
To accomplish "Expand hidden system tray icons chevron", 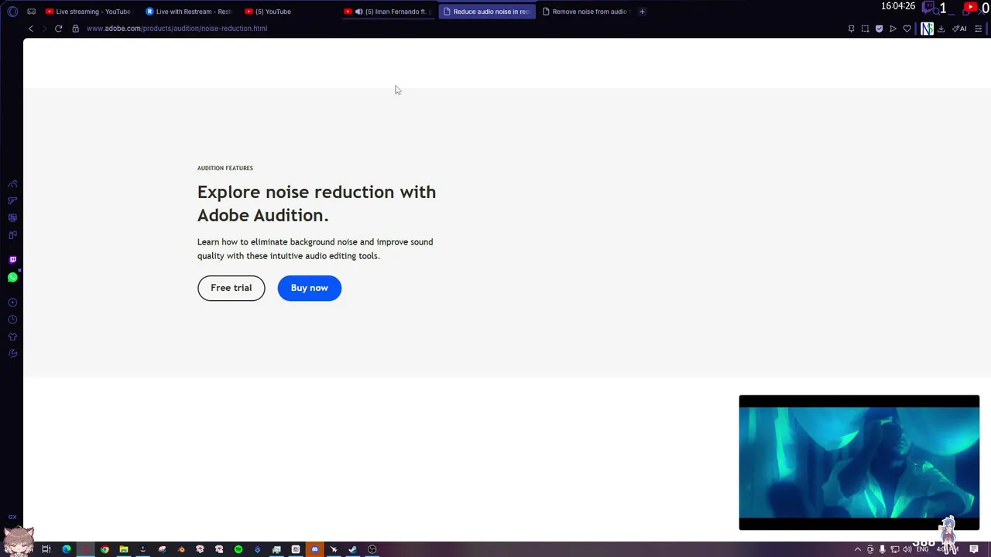I will tap(857, 549).
